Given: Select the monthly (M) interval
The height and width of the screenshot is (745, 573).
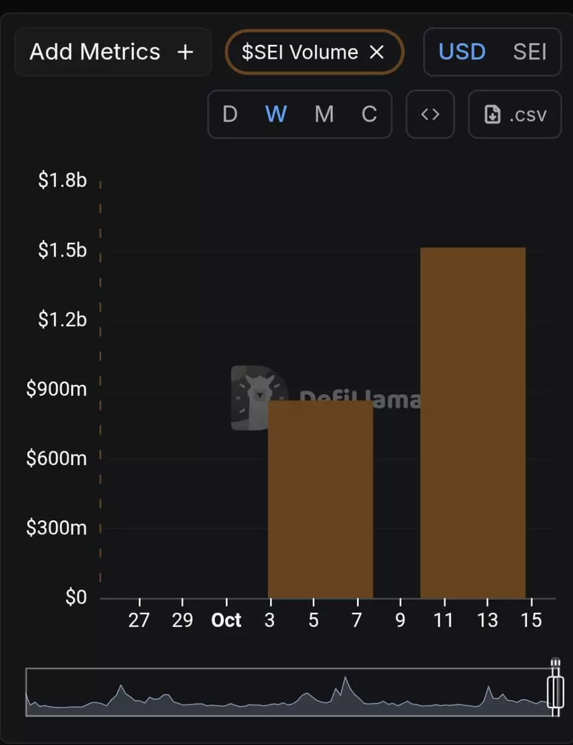Looking at the screenshot, I should coord(324,114).
